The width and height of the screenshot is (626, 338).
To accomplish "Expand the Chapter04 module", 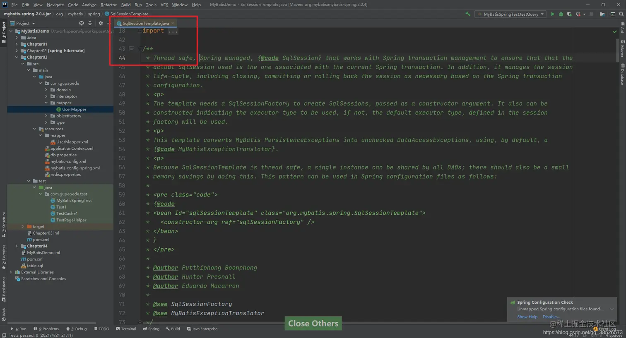I will [x=17, y=246].
